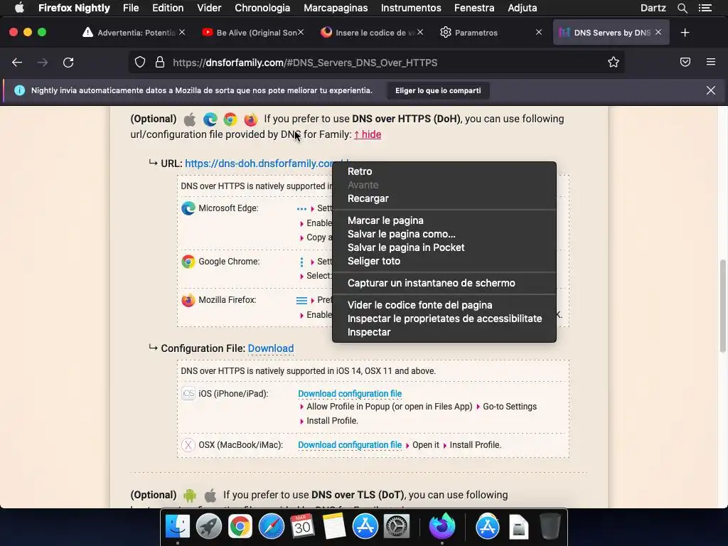This screenshot has height=546, width=728.
Task: Go back using the toolbar back arrow
Action: pos(17,63)
